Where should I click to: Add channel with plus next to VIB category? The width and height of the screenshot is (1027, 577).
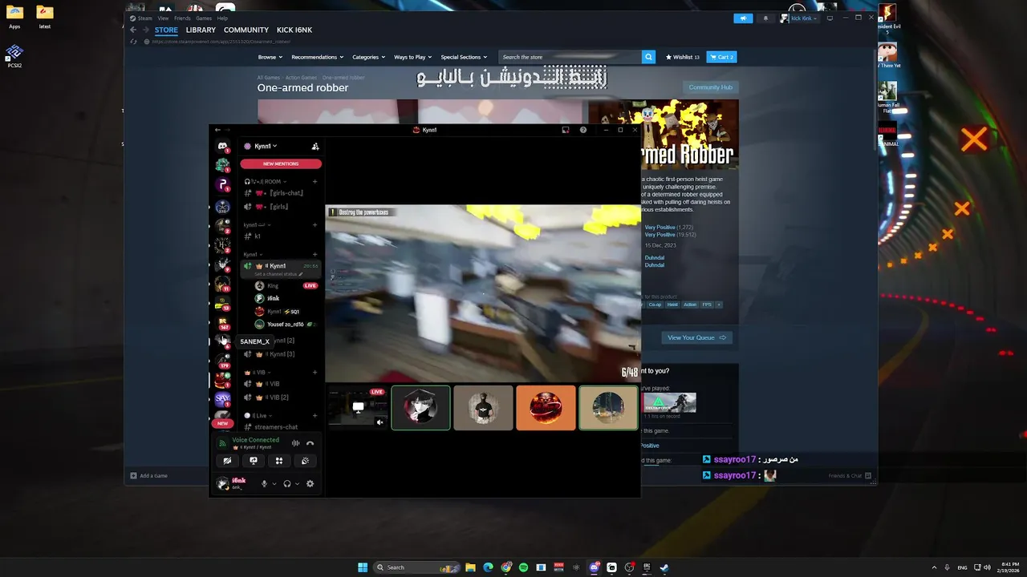tap(315, 373)
